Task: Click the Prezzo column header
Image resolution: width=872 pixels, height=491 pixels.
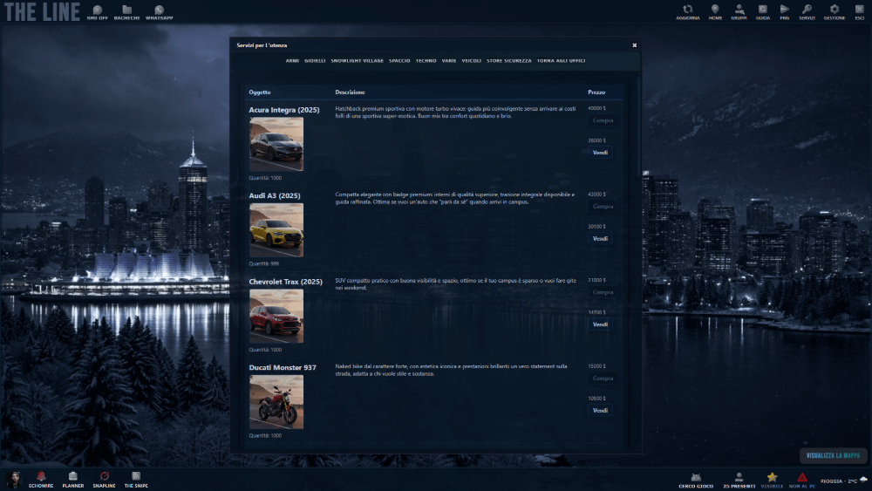Action: click(x=596, y=92)
